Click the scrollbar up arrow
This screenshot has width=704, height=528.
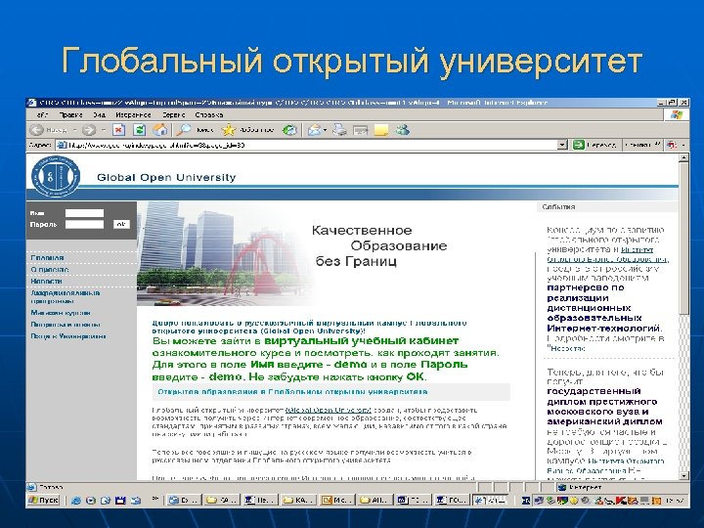pyautogui.click(x=683, y=157)
